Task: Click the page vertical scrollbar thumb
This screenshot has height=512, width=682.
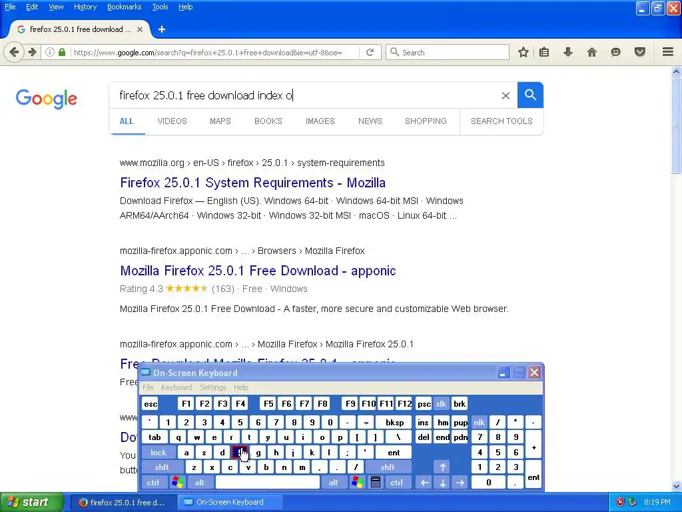Action: coord(676,125)
